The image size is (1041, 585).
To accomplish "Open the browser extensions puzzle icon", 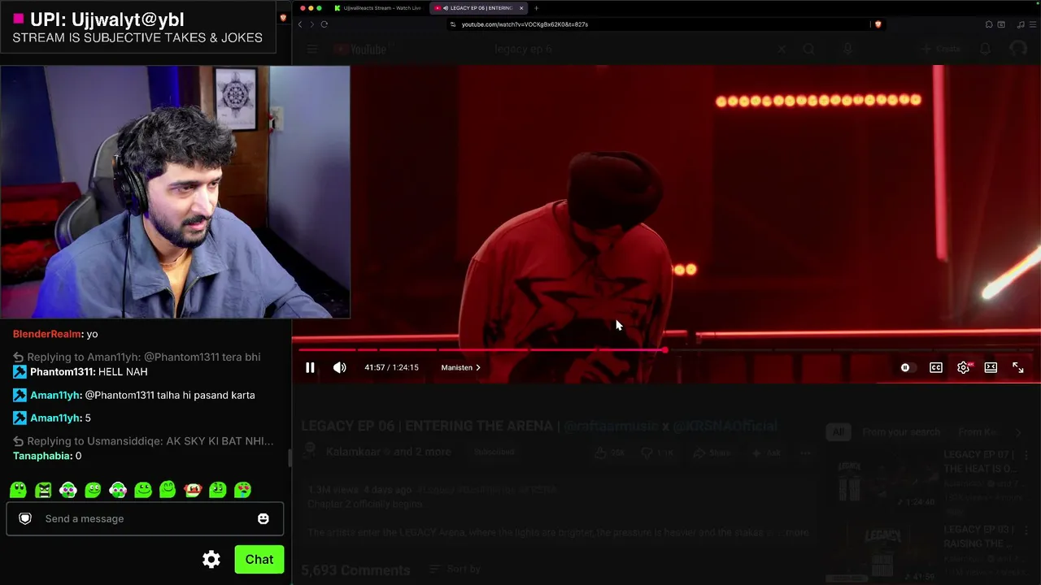I will tap(989, 24).
